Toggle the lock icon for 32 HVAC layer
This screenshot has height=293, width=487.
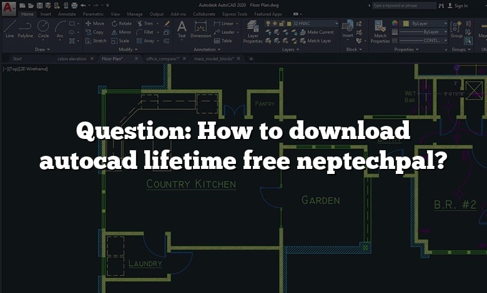point(282,24)
